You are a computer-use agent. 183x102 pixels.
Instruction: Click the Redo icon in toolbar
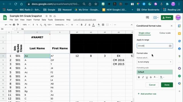click(x=10, y=25)
